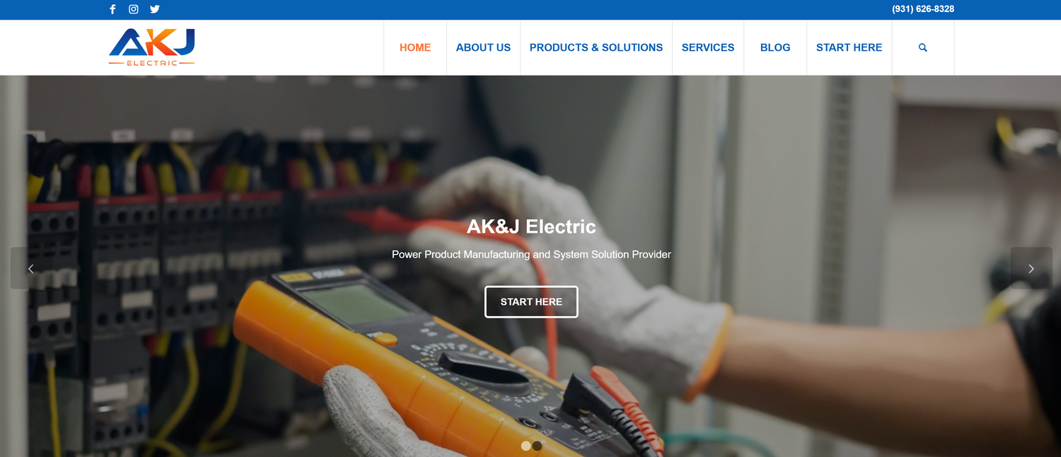Advance to next slide arrow

1031,268
